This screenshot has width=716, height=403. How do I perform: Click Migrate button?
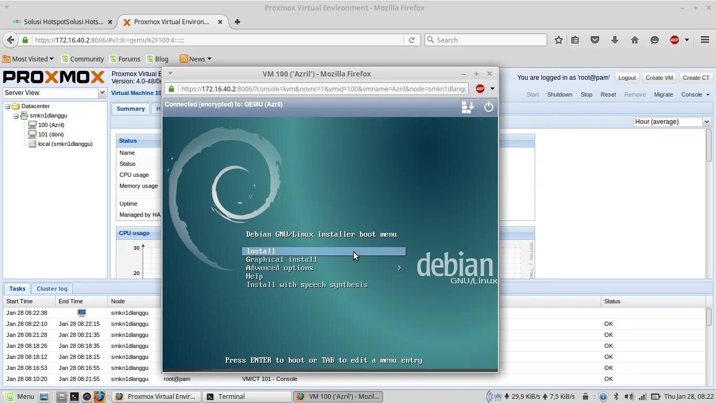664,94
